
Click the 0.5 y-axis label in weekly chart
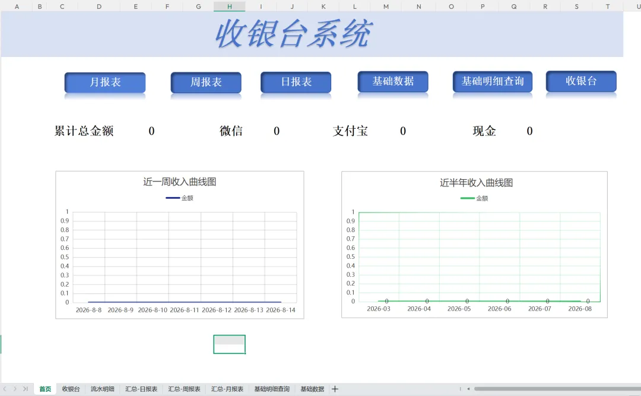(x=65, y=257)
